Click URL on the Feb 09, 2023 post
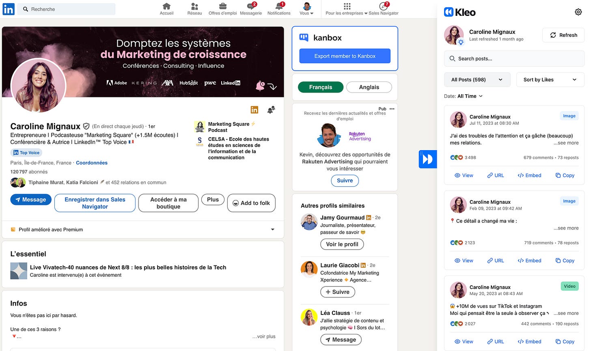This screenshot has width=591, height=351. pos(496,261)
